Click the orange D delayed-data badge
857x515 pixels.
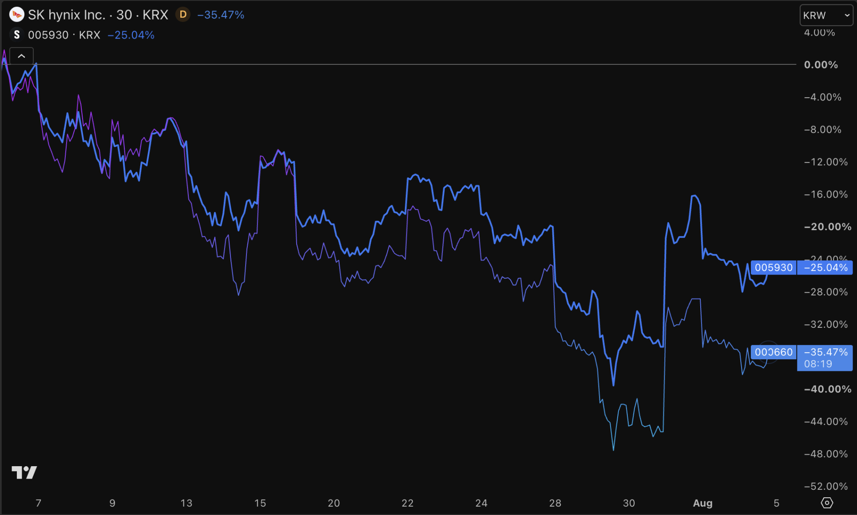(183, 15)
